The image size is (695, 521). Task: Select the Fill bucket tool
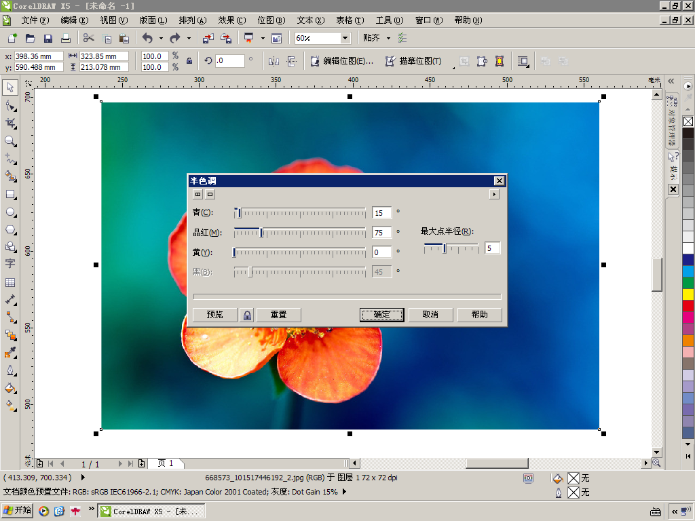tap(10, 388)
